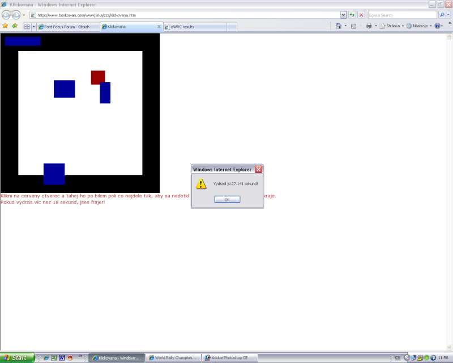Viewport: 453px width, 363px height.
Task: Click the Add to Favorites icon
Action: [x=15, y=26]
